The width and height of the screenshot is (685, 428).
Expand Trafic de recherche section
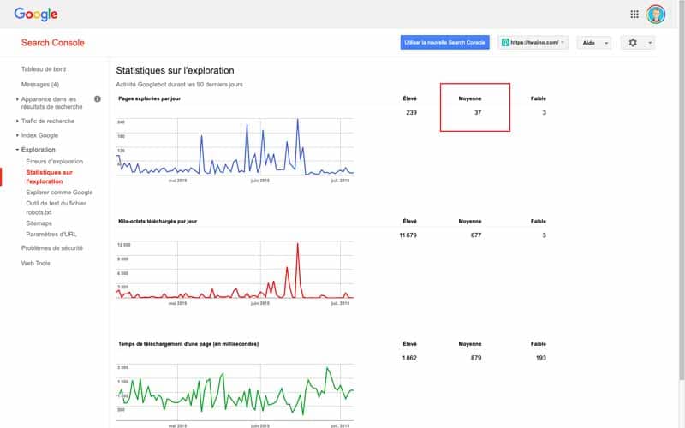[x=48, y=121]
